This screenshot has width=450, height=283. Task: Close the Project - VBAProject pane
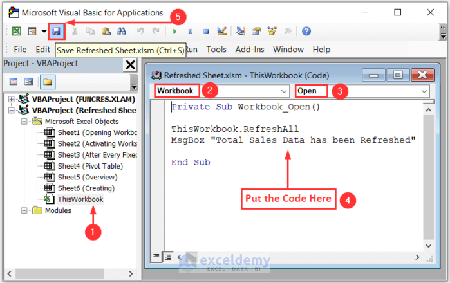(130, 65)
